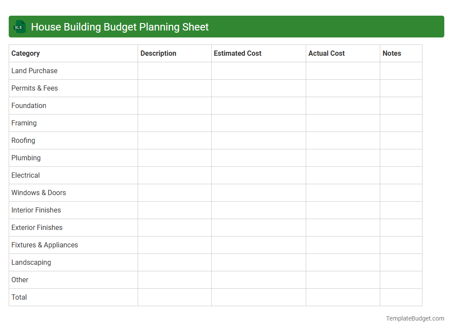Click the XLS file icon in the header
The image size is (453, 331).
19,27
